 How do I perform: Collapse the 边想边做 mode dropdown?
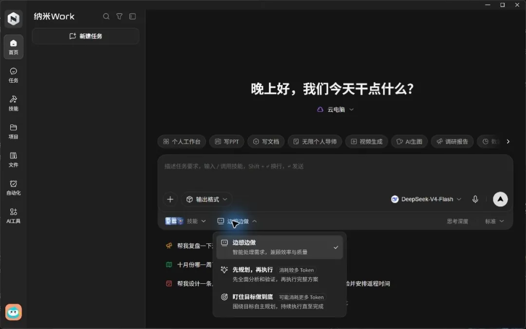point(237,221)
